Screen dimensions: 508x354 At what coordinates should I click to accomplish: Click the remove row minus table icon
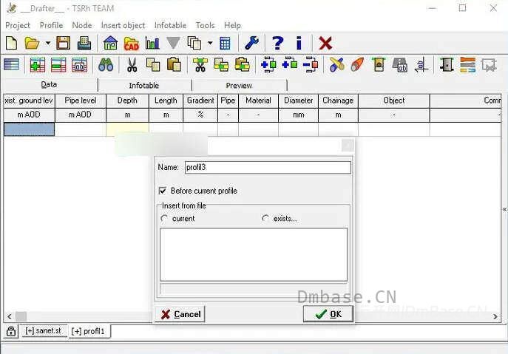point(58,64)
